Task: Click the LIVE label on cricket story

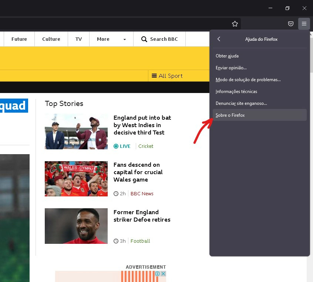Action: coord(125,146)
